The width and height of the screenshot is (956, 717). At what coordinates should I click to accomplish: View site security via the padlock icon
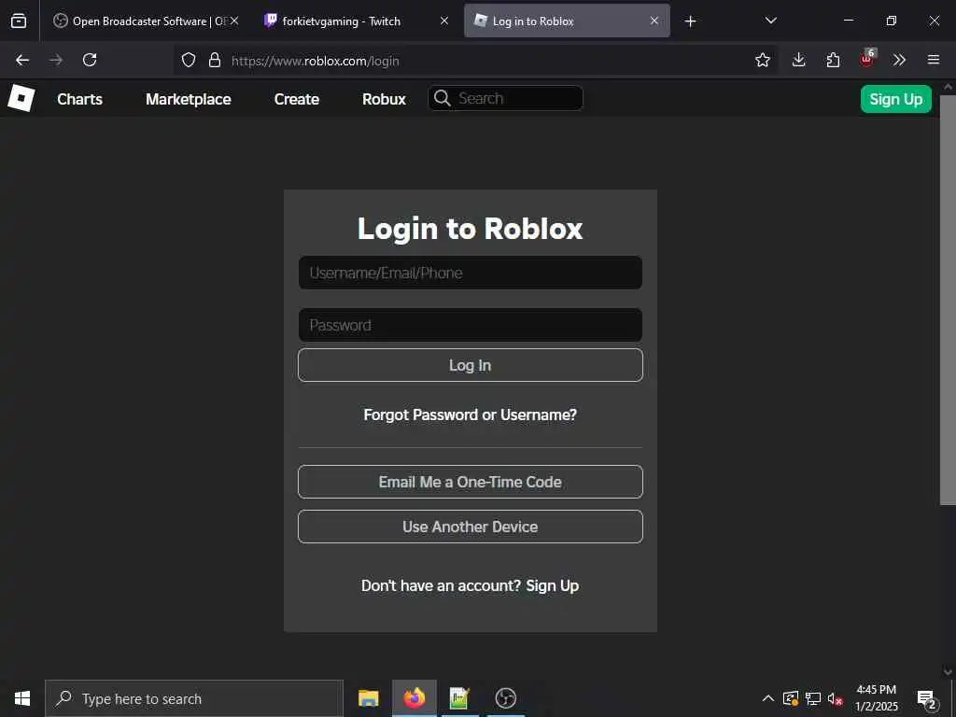pos(215,60)
